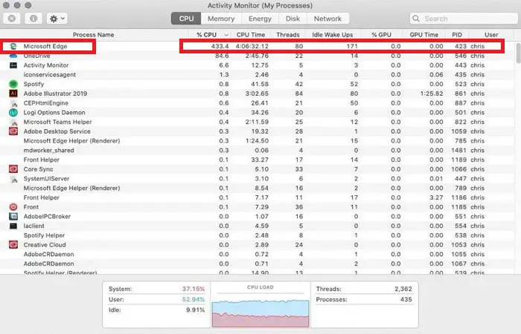Select the Adobe Illustrator 2019 icon
The height and width of the screenshot is (334, 521).
(x=13, y=94)
